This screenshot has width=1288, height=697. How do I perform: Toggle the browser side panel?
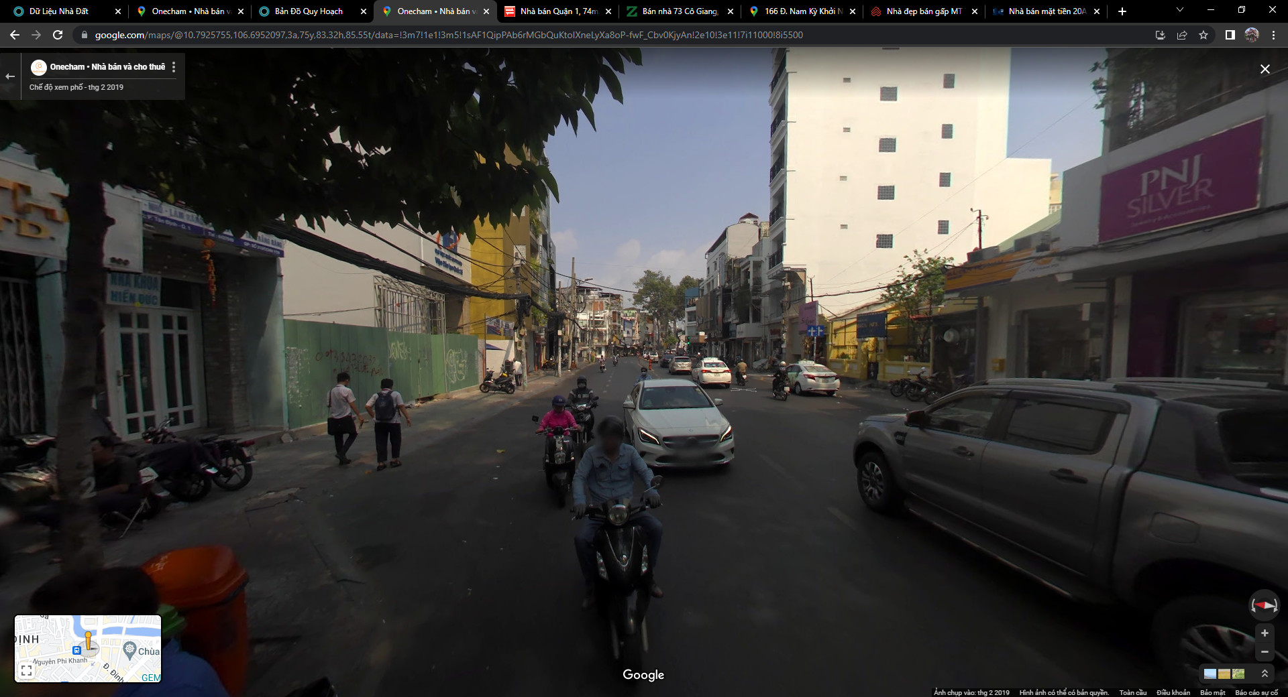[x=1230, y=35]
